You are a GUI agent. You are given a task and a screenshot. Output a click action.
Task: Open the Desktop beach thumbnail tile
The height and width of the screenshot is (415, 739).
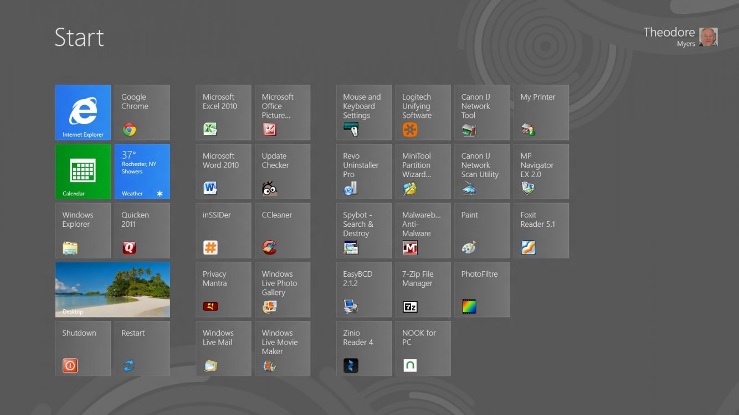(112, 289)
